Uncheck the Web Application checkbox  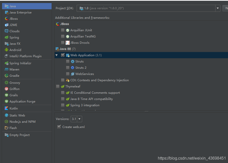click(63, 55)
